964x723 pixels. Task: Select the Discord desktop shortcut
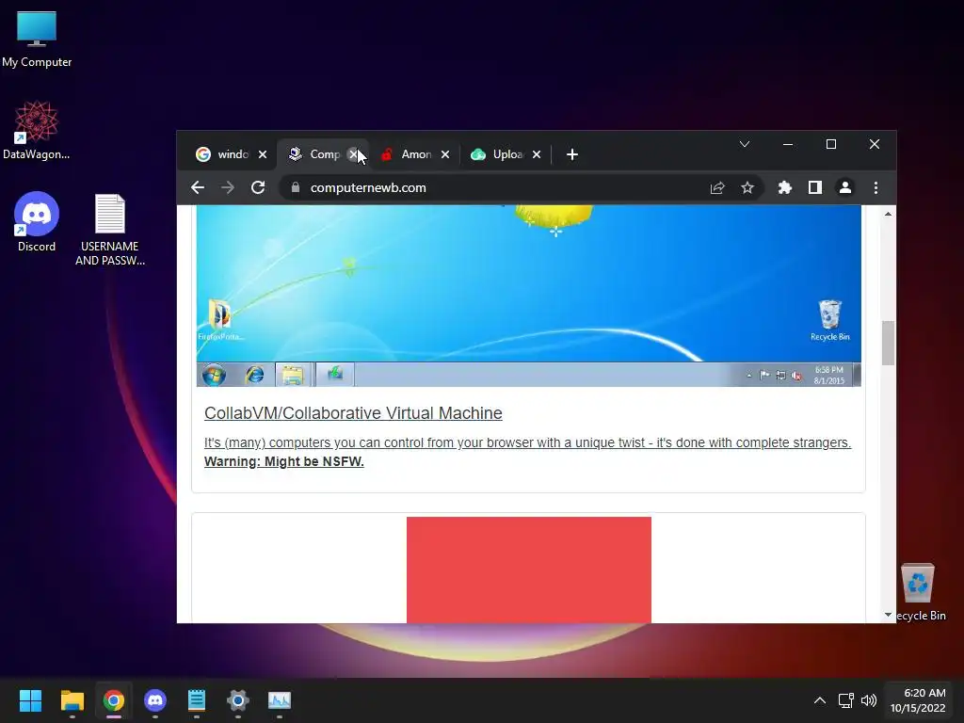[37, 222]
